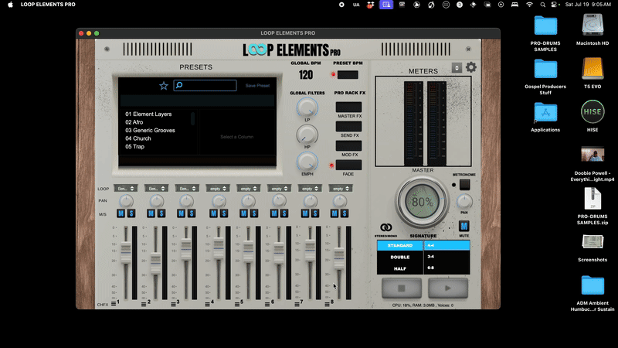Open loop dropdown for channel 3

[x=187, y=189]
